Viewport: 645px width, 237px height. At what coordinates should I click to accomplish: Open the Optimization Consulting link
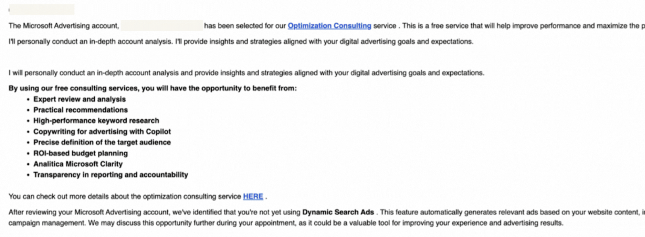329,26
